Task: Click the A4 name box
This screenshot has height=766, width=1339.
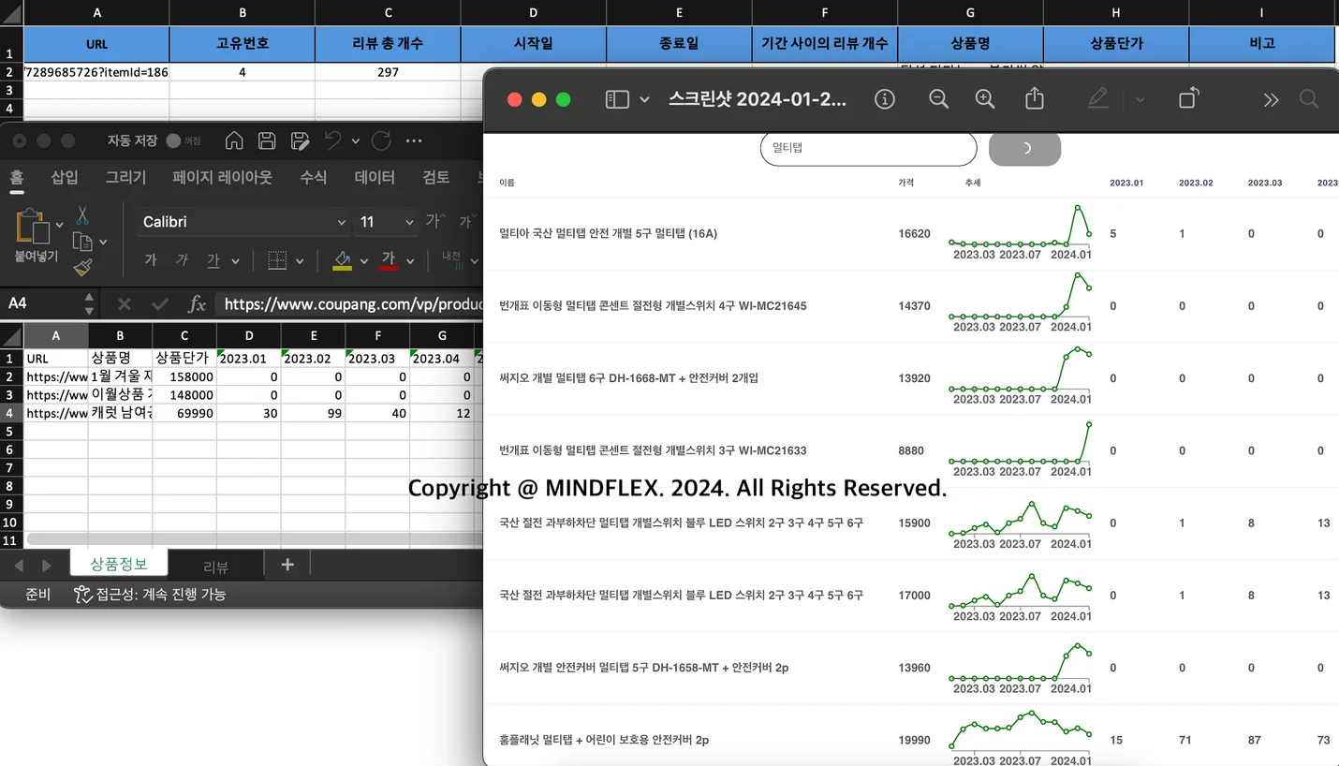Action: [41, 303]
